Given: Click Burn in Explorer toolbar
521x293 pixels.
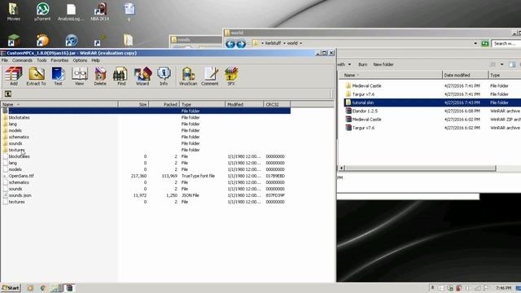Looking at the screenshot, I should [362, 64].
